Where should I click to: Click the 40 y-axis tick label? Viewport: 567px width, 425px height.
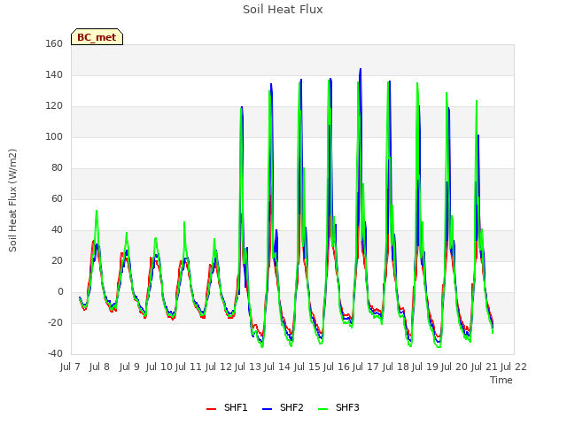pos(57,230)
